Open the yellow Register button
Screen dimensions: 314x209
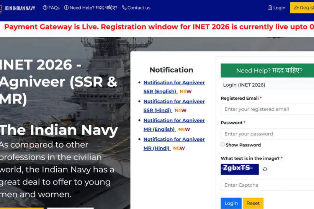pyautogui.click(x=302, y=8)
